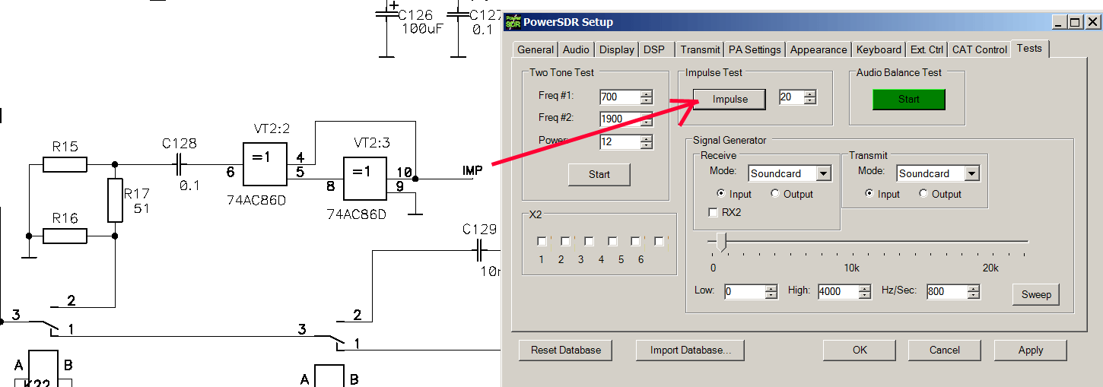The height and width of the screenshot is (387, 1103).
Task: Open the PA Settings tab
Action: point(754,49)
